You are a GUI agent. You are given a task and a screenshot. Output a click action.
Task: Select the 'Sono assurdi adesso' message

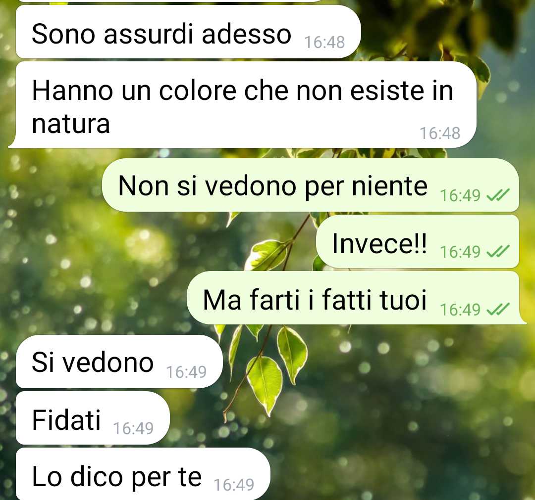coord(188,32)
